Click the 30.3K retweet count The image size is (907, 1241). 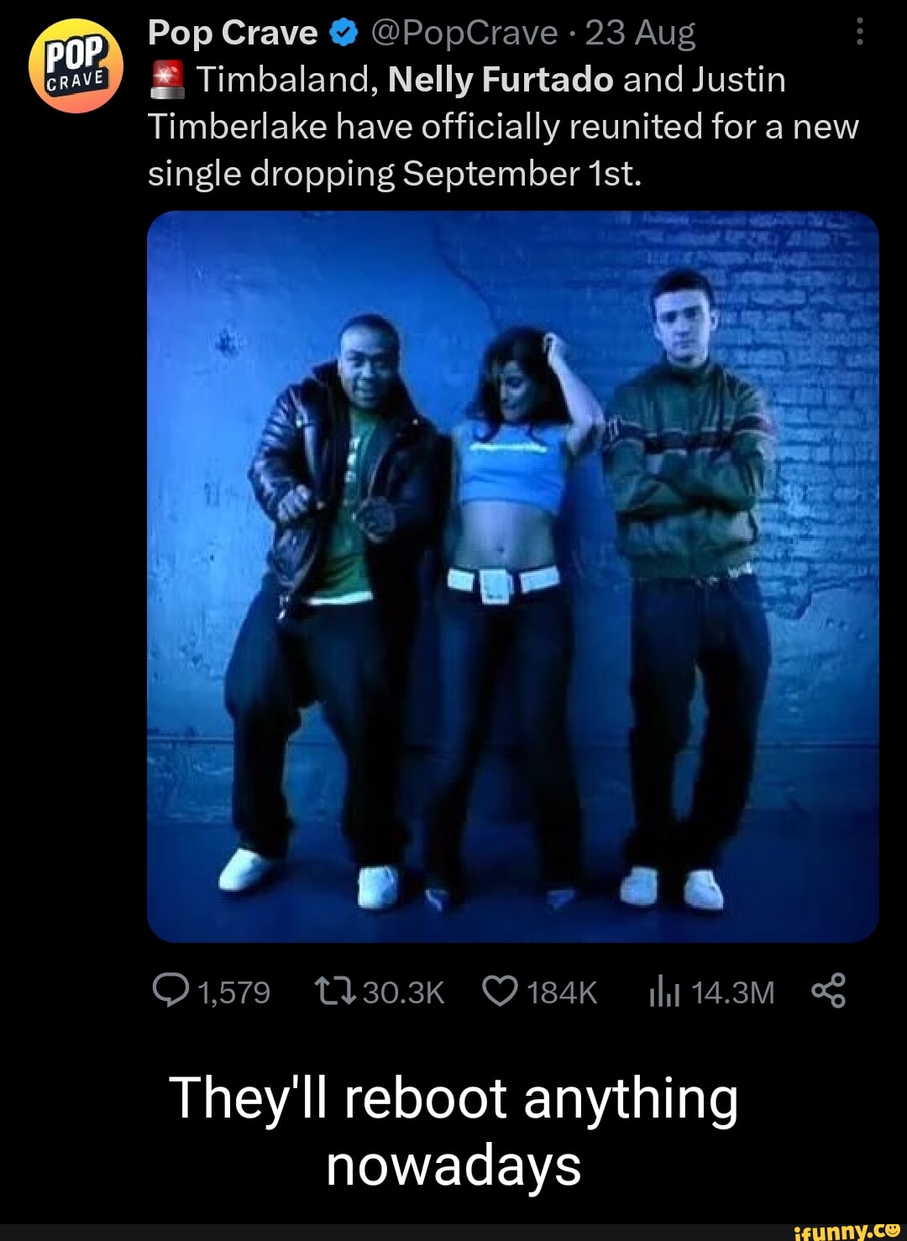click(x=403, y=992)
